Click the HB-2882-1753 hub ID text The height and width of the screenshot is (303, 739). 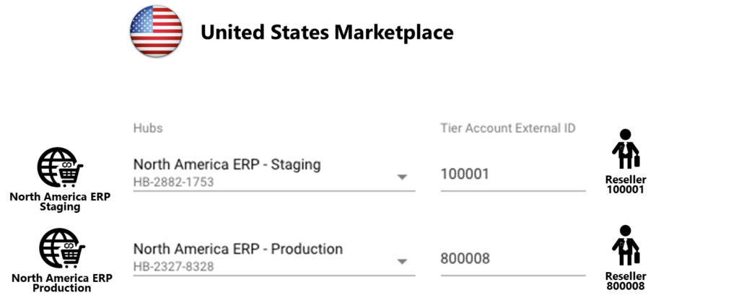173,182
